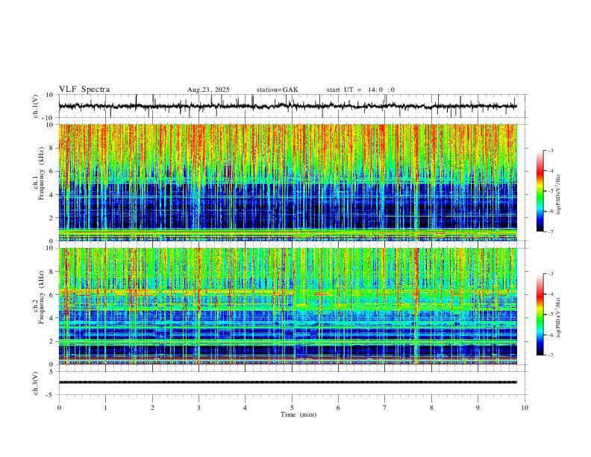
Task: Select the "ch.3(V)" axis label
Action: [36, 383]
